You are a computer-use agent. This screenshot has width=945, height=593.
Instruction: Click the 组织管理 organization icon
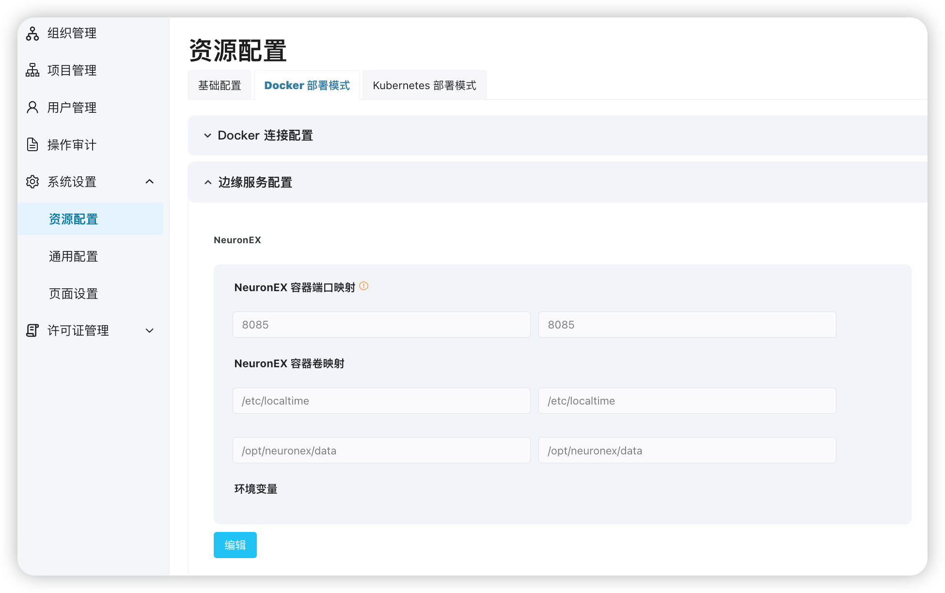[x=32, y=33]
